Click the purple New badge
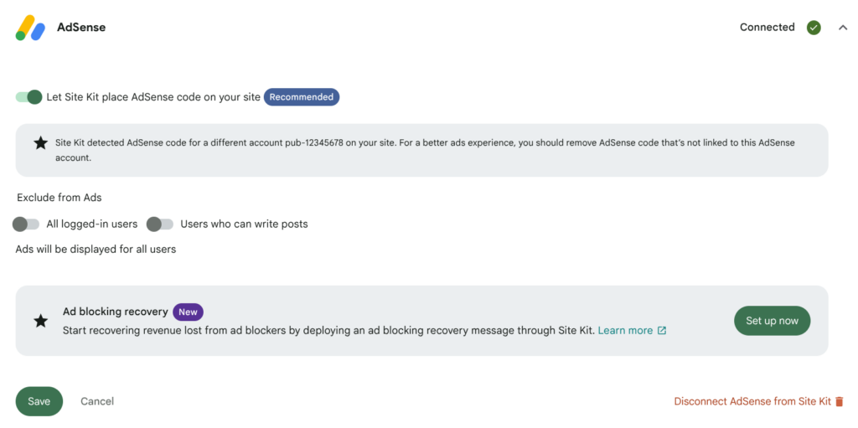 [189, 312]
